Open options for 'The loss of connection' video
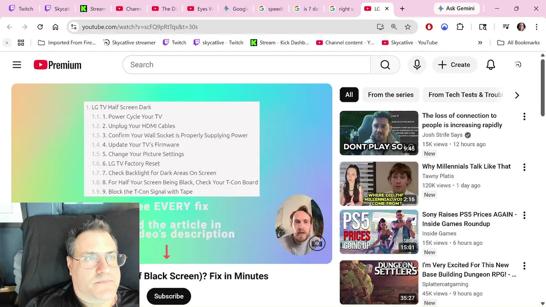This screenshot has width=546, height=307. click(x=524, y=116)
